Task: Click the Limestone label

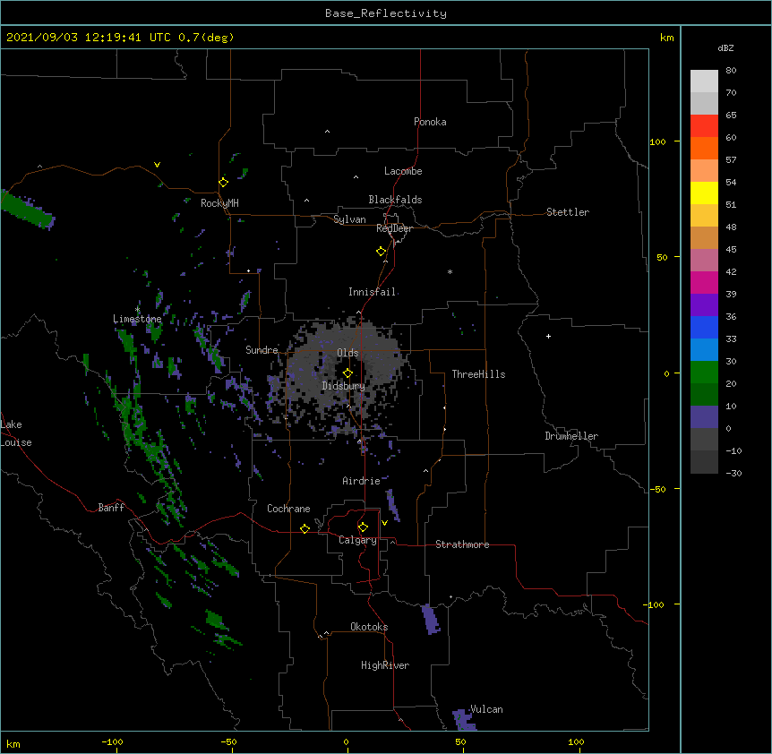Action: point(137,319)
